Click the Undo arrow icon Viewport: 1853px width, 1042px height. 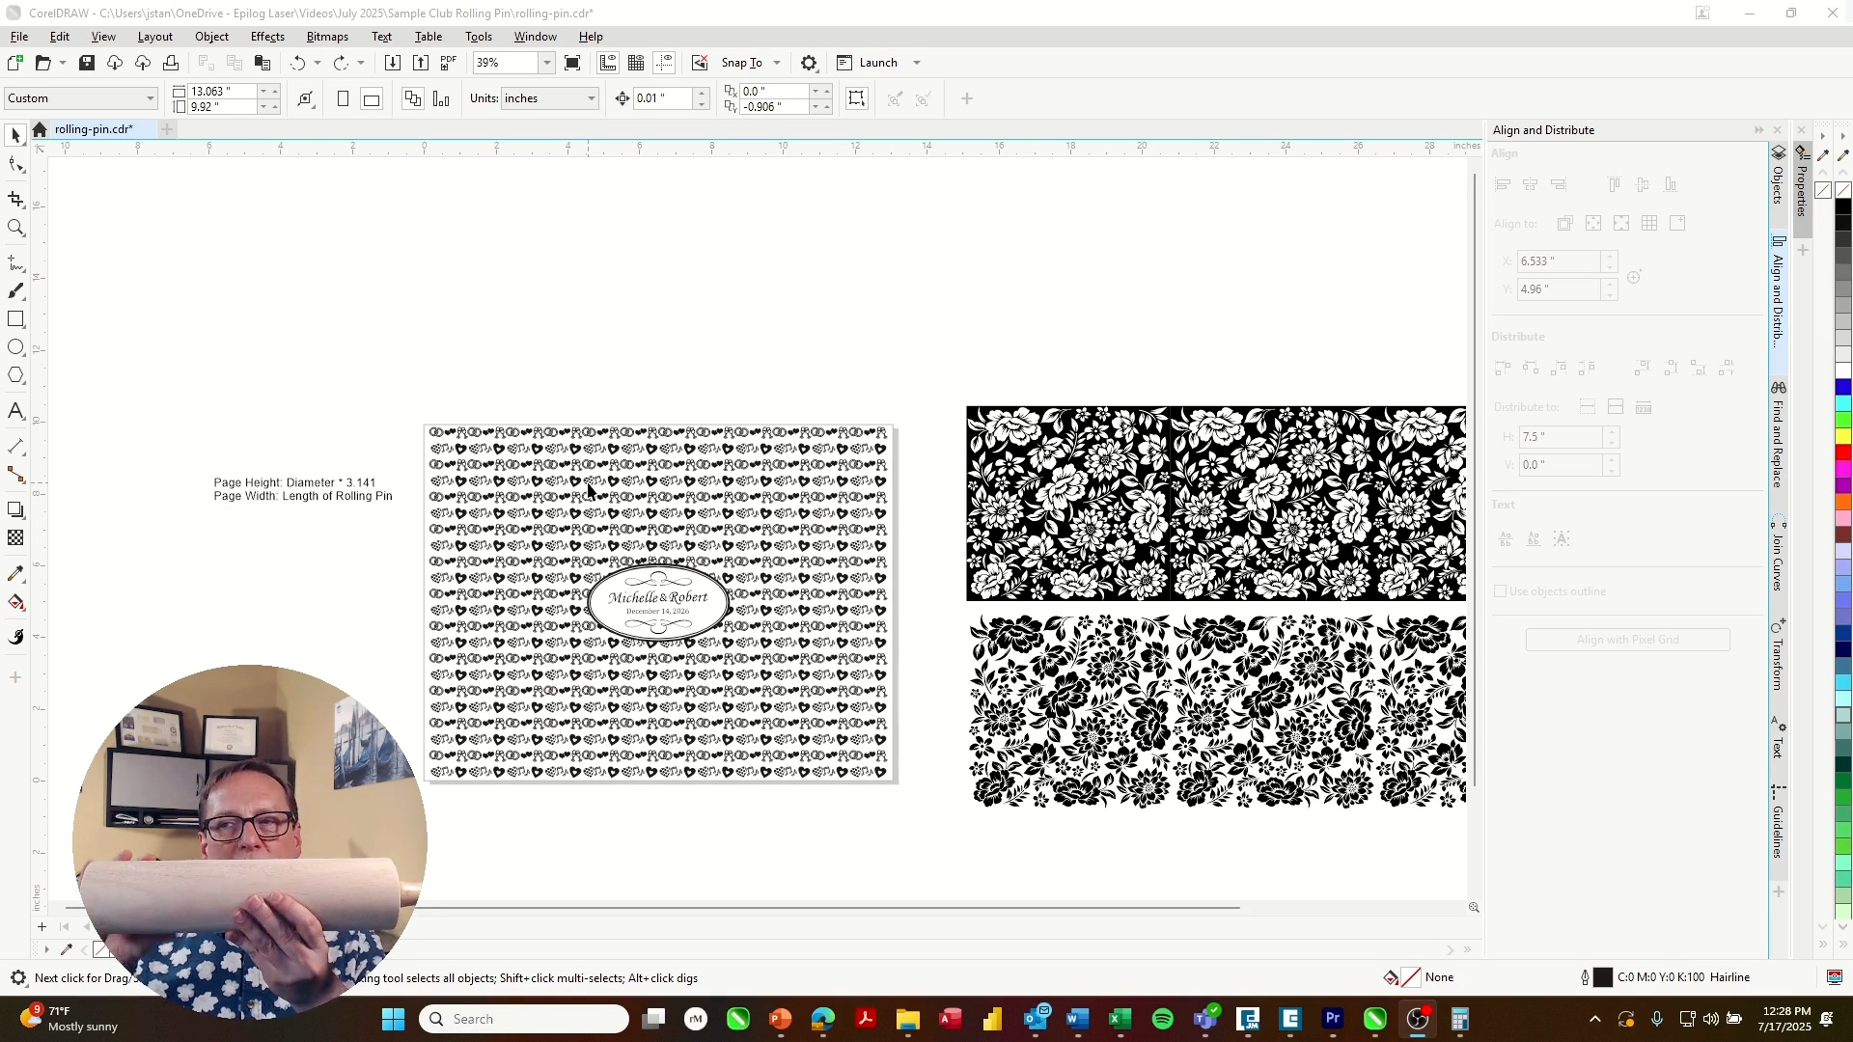pos(298,63)
